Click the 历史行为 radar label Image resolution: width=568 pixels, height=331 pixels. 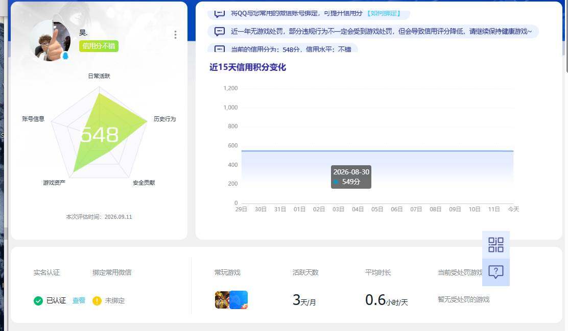coord(164,119)
